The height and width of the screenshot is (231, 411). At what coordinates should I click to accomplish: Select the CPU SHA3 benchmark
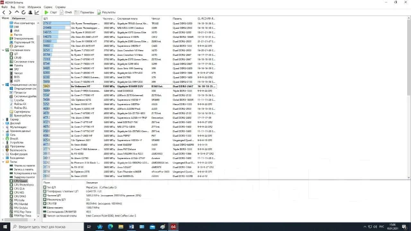pyautogui.click(x=20, y=196)
